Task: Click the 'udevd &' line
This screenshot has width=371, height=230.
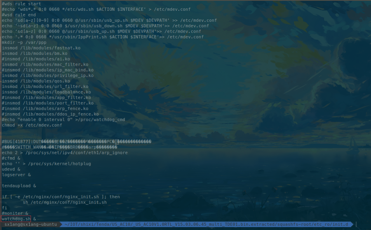Action: tap(11, 169)
